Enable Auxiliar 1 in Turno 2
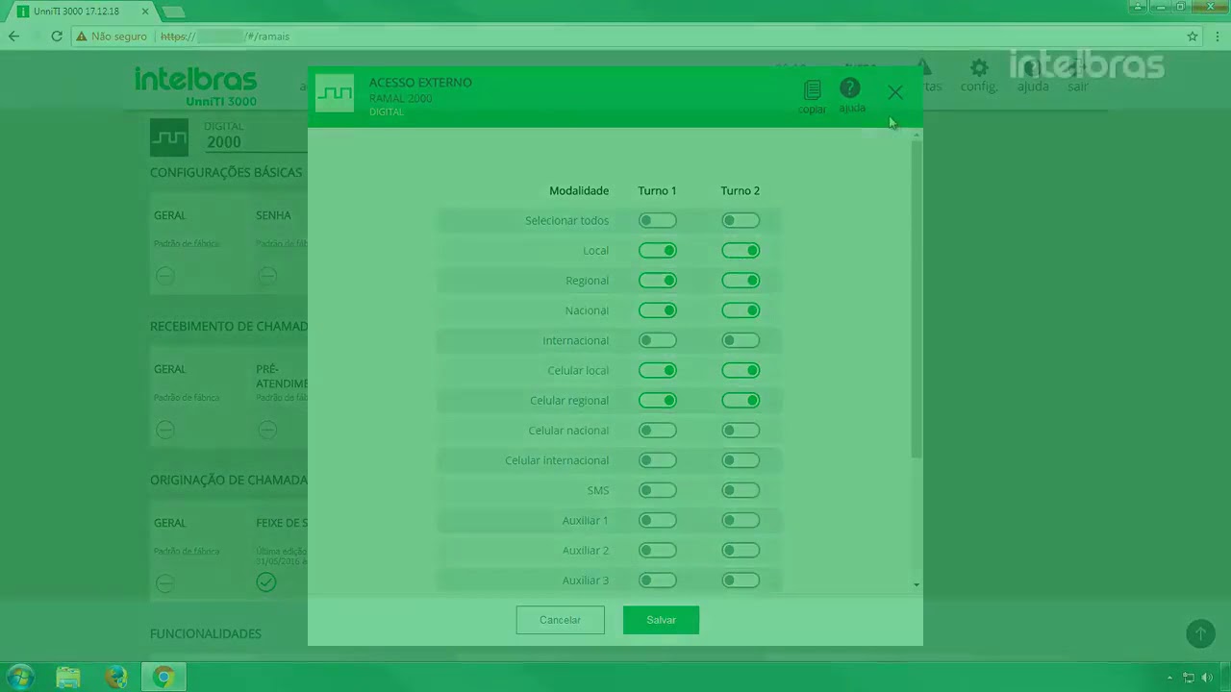1231x692 pixels. click(x=741, y=521)
